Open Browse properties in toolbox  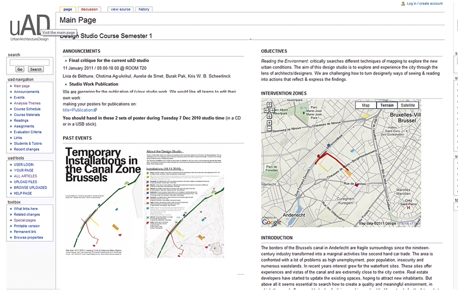(28, 237)
